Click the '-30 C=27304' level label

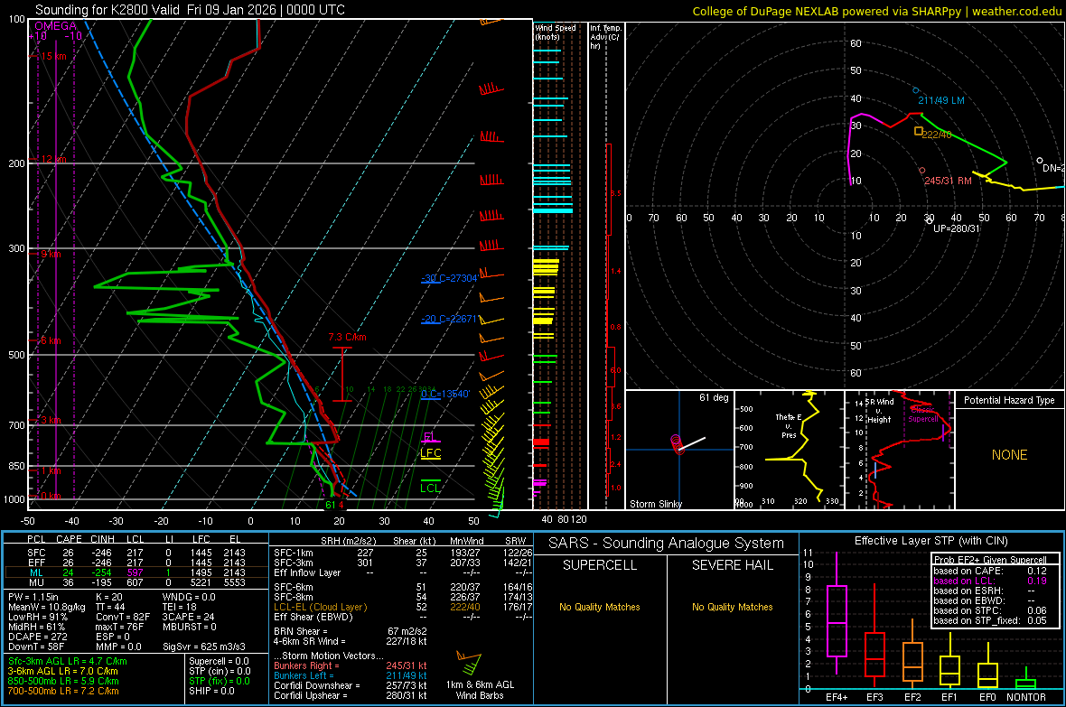(x=449, y=278)
